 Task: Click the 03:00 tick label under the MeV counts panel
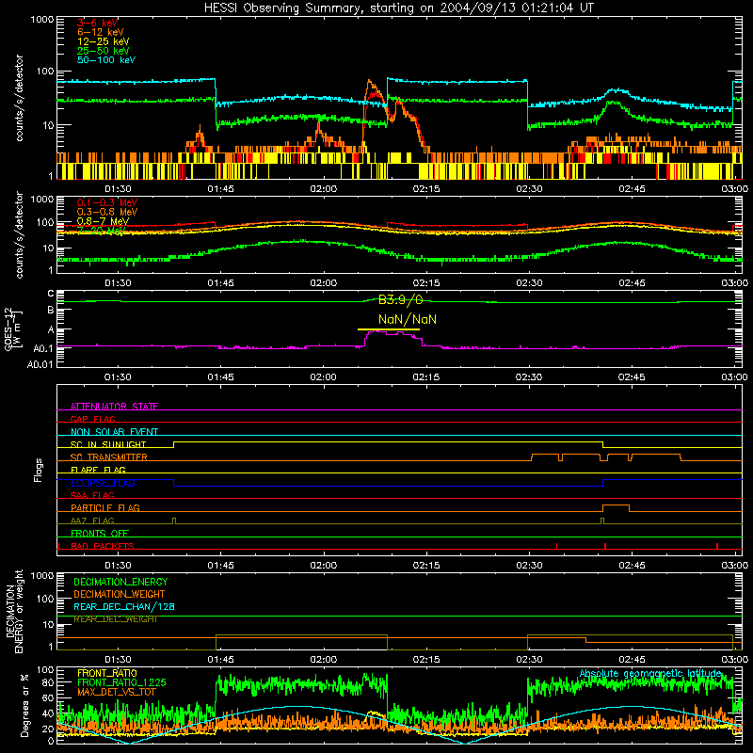click(x=735, y=283)
